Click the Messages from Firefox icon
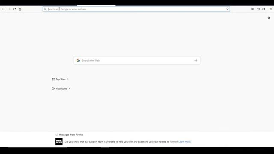This screenshot has width=274, height=154. (57, 135)
